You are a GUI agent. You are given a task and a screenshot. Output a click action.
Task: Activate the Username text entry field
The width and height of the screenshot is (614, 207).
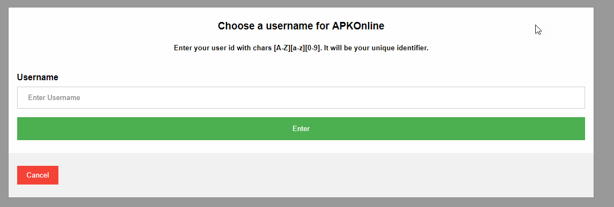click(x=301, y=98)
